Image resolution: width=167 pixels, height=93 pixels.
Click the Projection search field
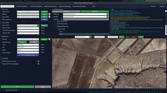pos(86,19)
